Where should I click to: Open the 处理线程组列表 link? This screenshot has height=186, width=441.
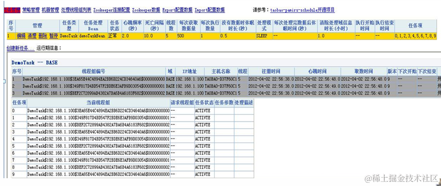click(76, 10)
